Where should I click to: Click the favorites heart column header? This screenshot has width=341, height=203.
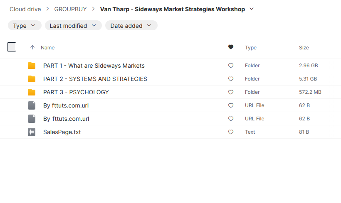click(231, 47)
